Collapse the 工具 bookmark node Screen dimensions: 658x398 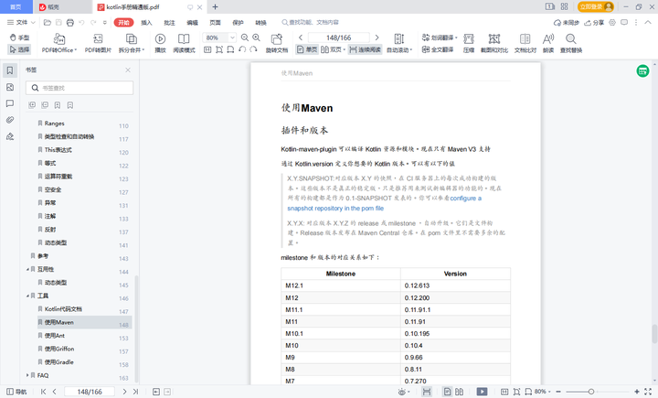click(x=27, y=296)
